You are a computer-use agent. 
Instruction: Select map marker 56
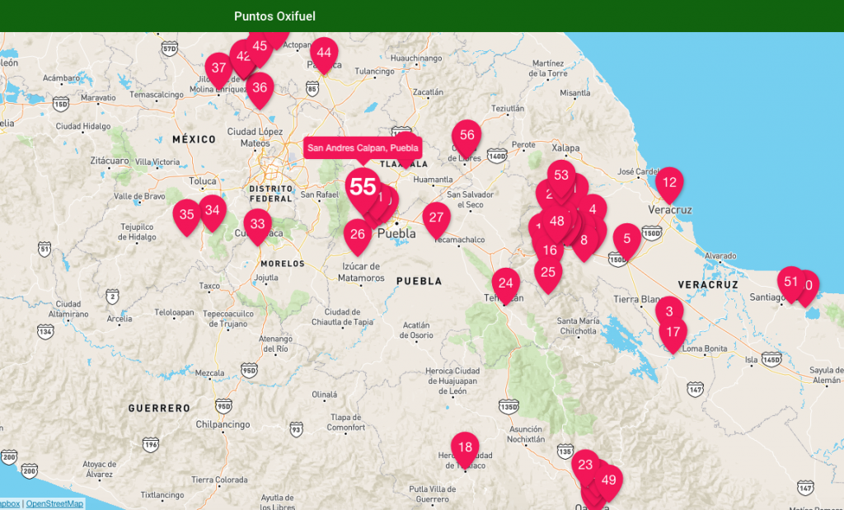[x=467, y=138]
